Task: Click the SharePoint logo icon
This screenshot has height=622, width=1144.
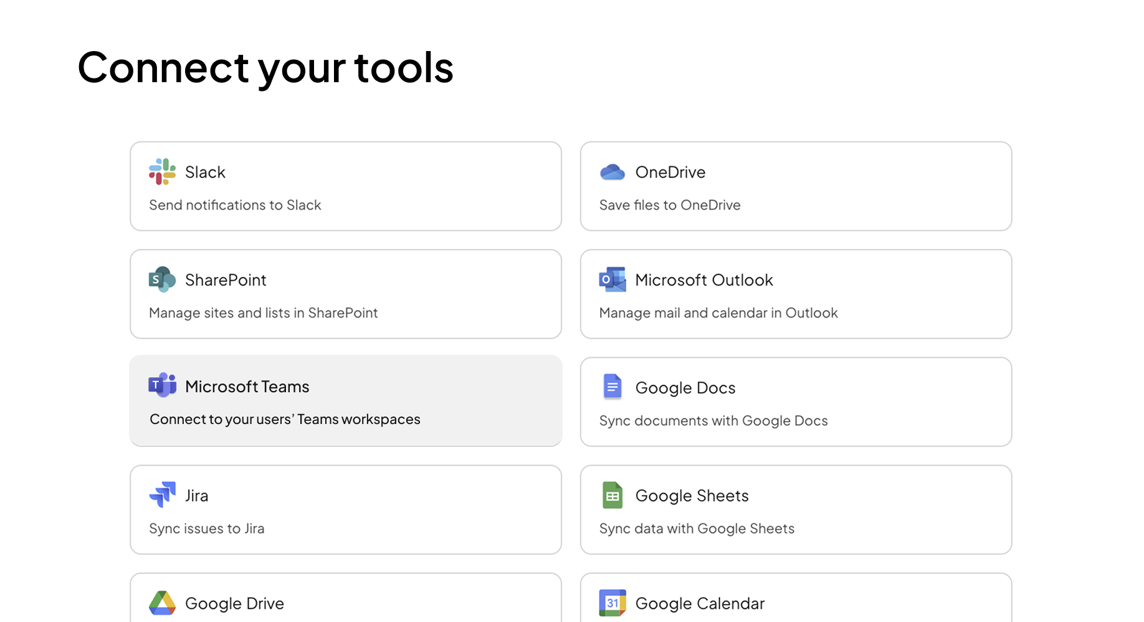Action: tap(162, 280)
